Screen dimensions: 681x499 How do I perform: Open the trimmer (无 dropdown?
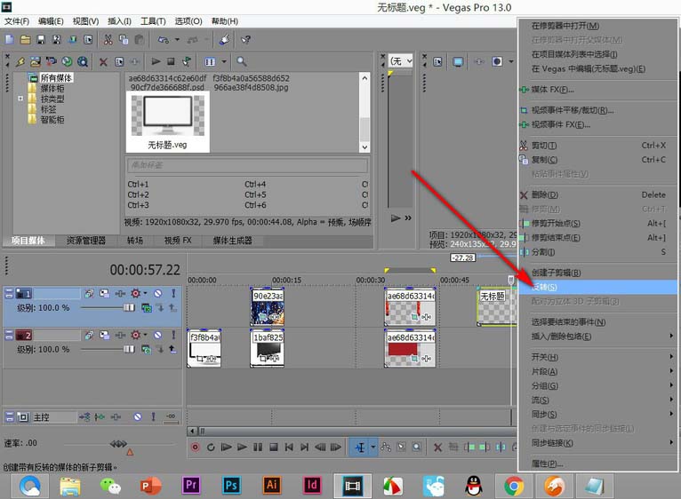pyautogui.click(x=400, y=61)
